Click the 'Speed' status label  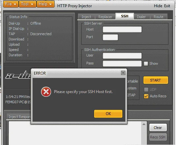coord(13,50)
